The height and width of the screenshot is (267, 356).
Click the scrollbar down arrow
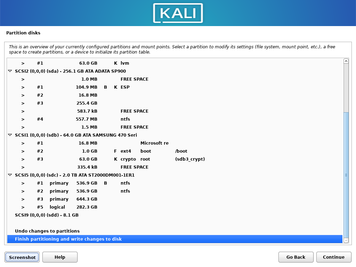(346, 241)
